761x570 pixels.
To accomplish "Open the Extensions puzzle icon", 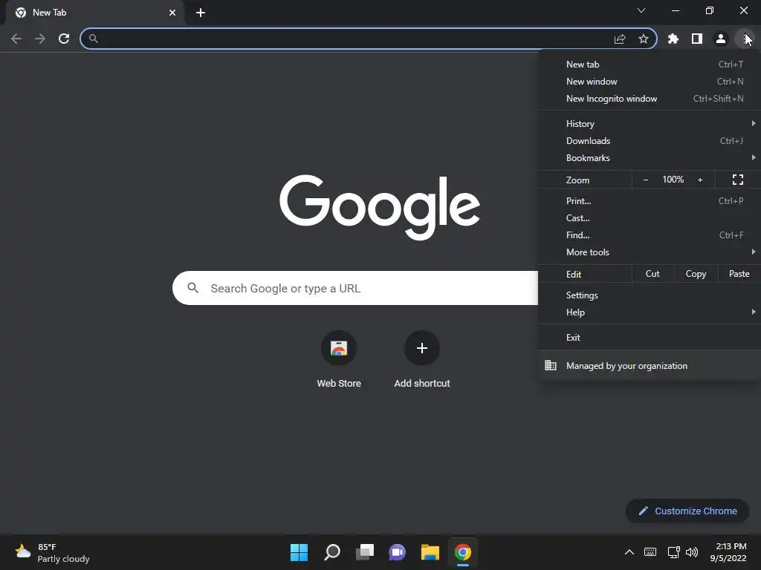I will pyautogui.click(x=673, y=39).
